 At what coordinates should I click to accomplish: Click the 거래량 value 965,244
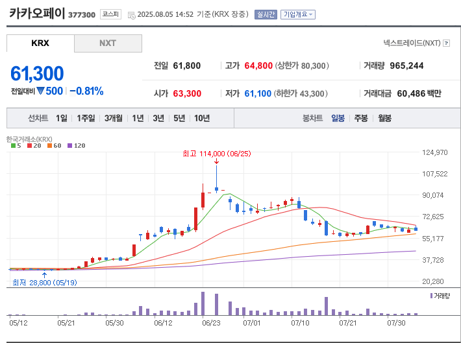pos(406,65)
